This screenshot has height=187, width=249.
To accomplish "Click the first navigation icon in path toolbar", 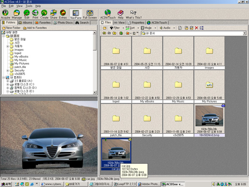I will (104, 33).
